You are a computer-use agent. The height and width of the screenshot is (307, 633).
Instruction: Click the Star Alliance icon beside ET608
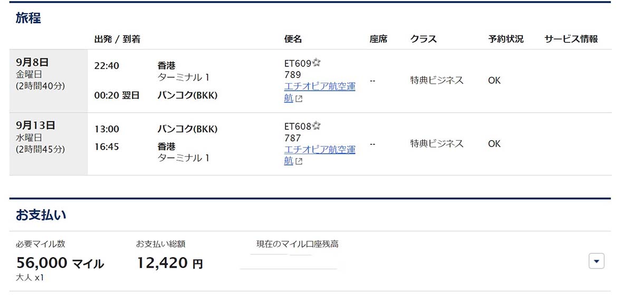(316, 126)
